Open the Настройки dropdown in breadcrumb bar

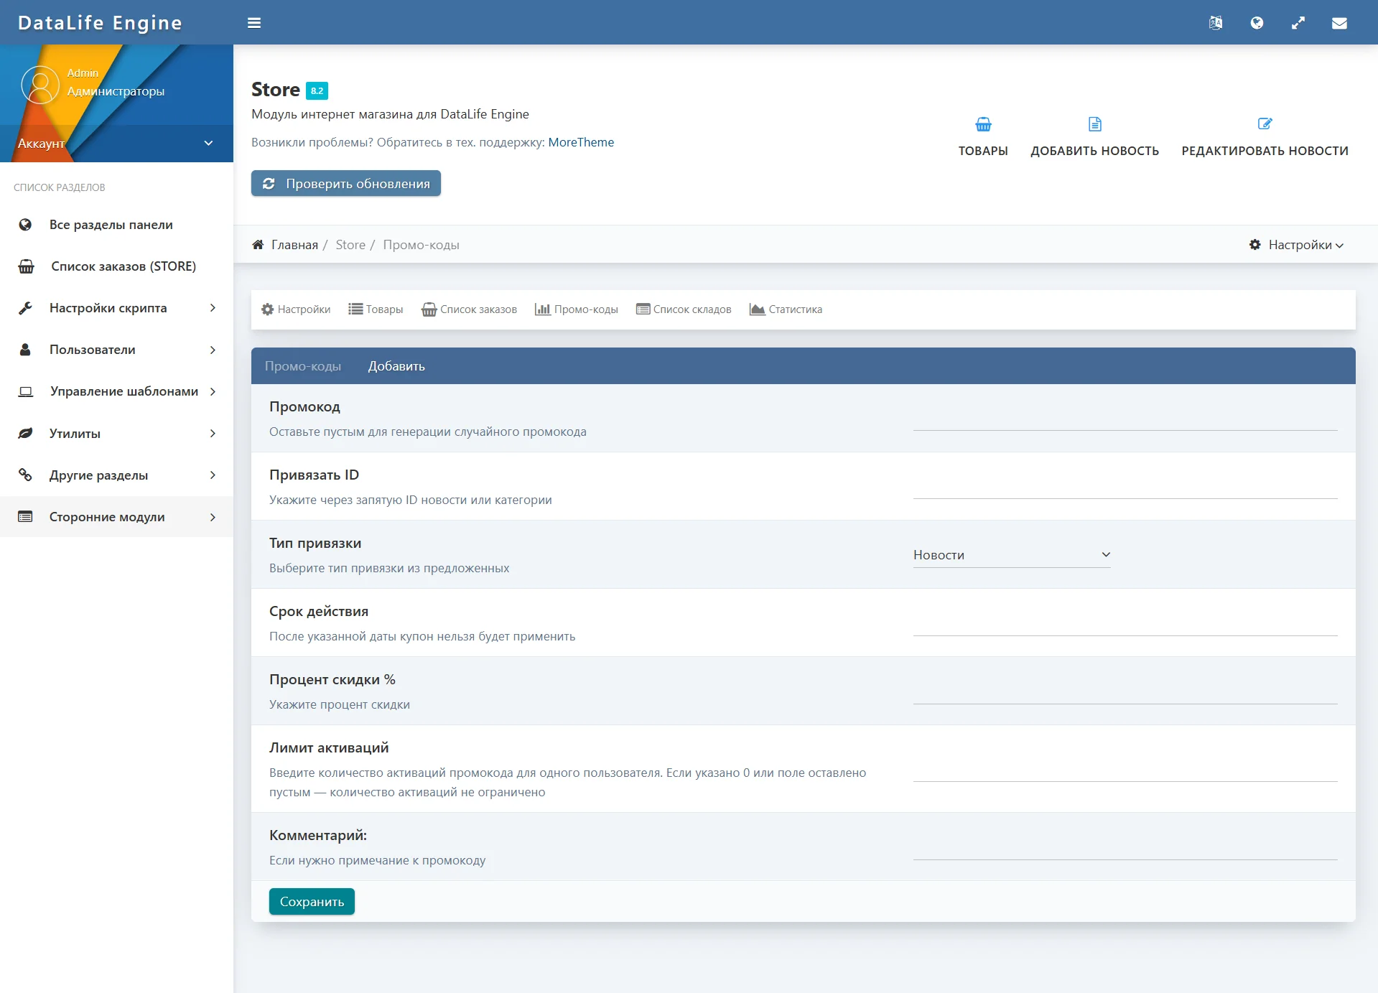pos(1296,245)
